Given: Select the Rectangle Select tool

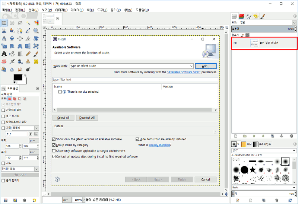Looking at the screenshot, I should point(4,23).
